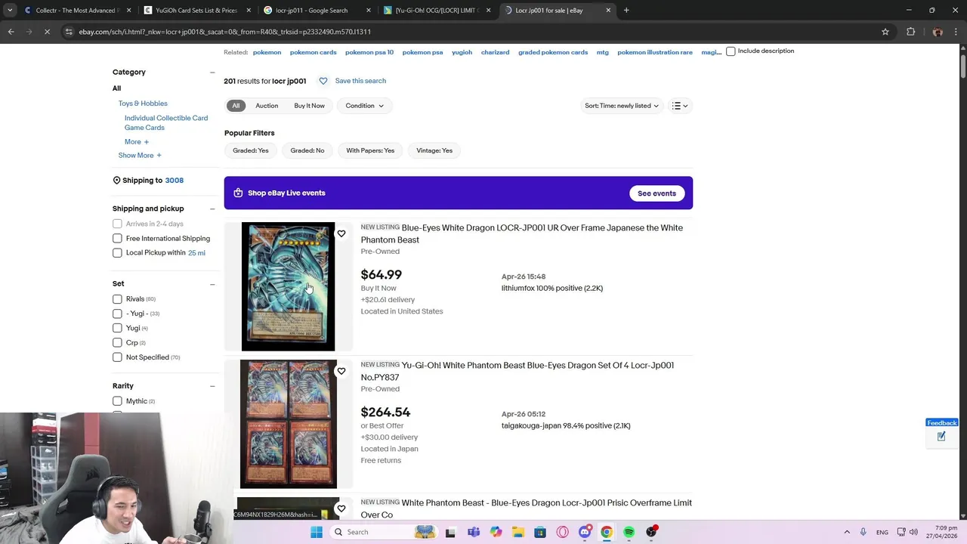The image size is (967, 544).
Task: Check the Not Specified set filter
Action: 117,357
